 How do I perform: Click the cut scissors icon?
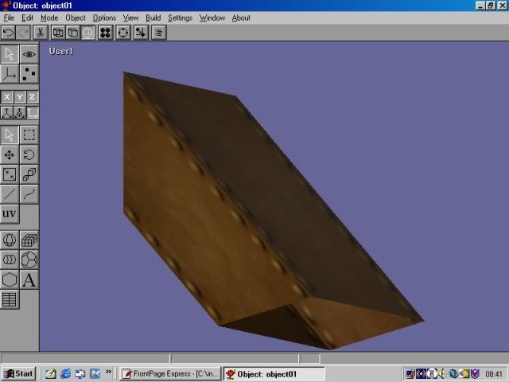tap(37, 33)
